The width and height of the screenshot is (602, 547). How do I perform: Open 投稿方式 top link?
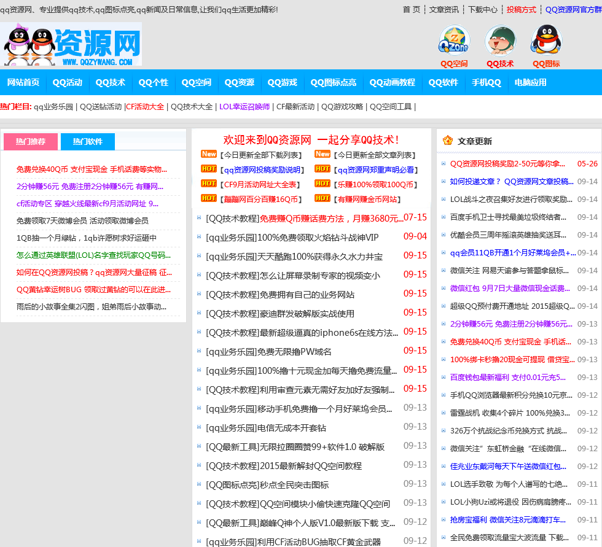click(522, 10)
